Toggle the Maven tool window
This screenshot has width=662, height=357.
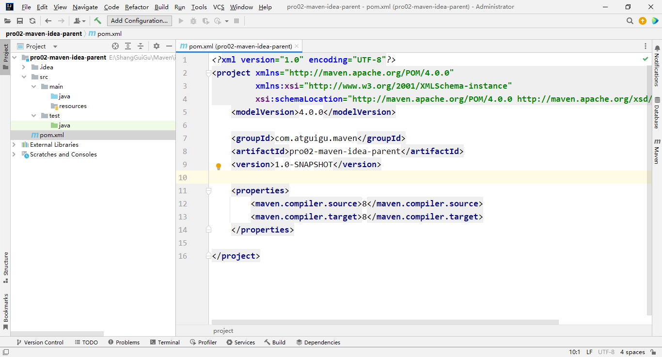[657, 151]
